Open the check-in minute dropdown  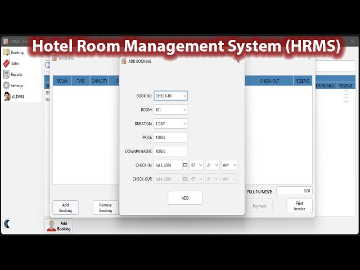point(212,165)
